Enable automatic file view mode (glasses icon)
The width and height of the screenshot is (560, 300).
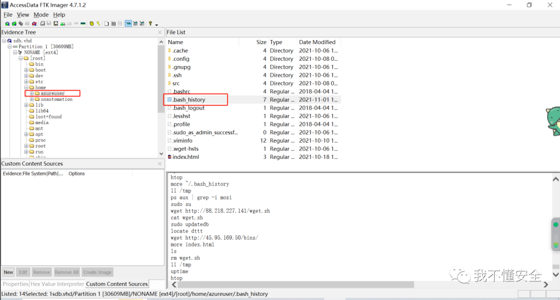128,23
